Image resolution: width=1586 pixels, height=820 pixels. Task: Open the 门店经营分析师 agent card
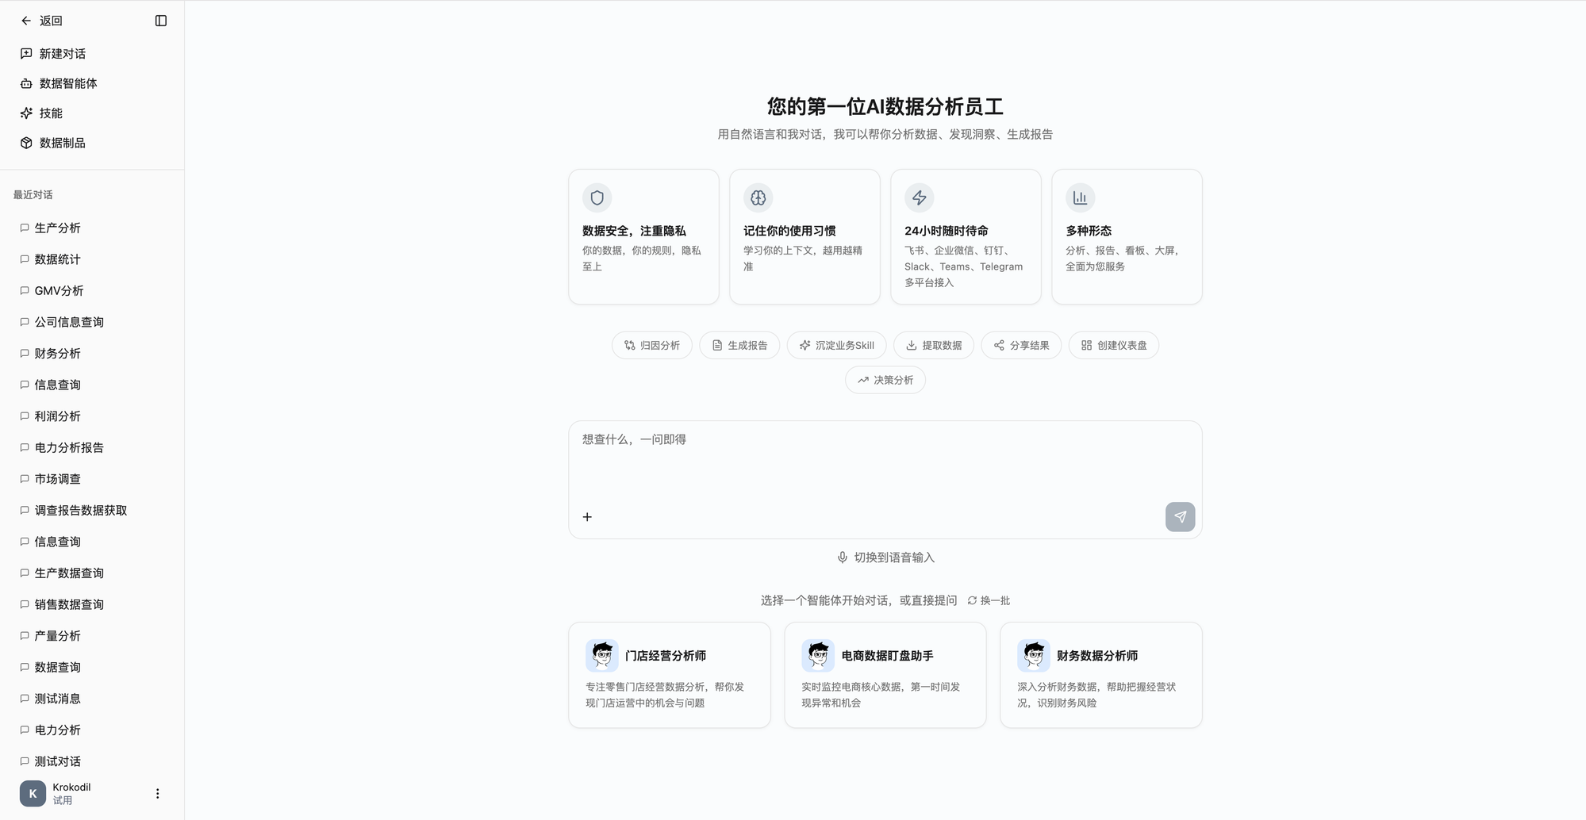pos(669,675)
